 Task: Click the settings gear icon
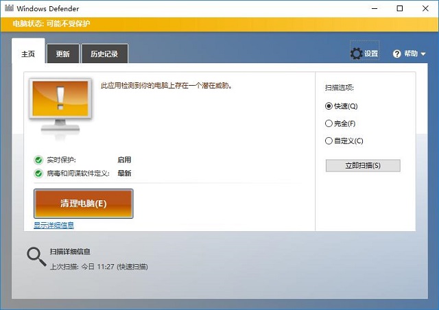pyautogui.click(x=355, y=53)
